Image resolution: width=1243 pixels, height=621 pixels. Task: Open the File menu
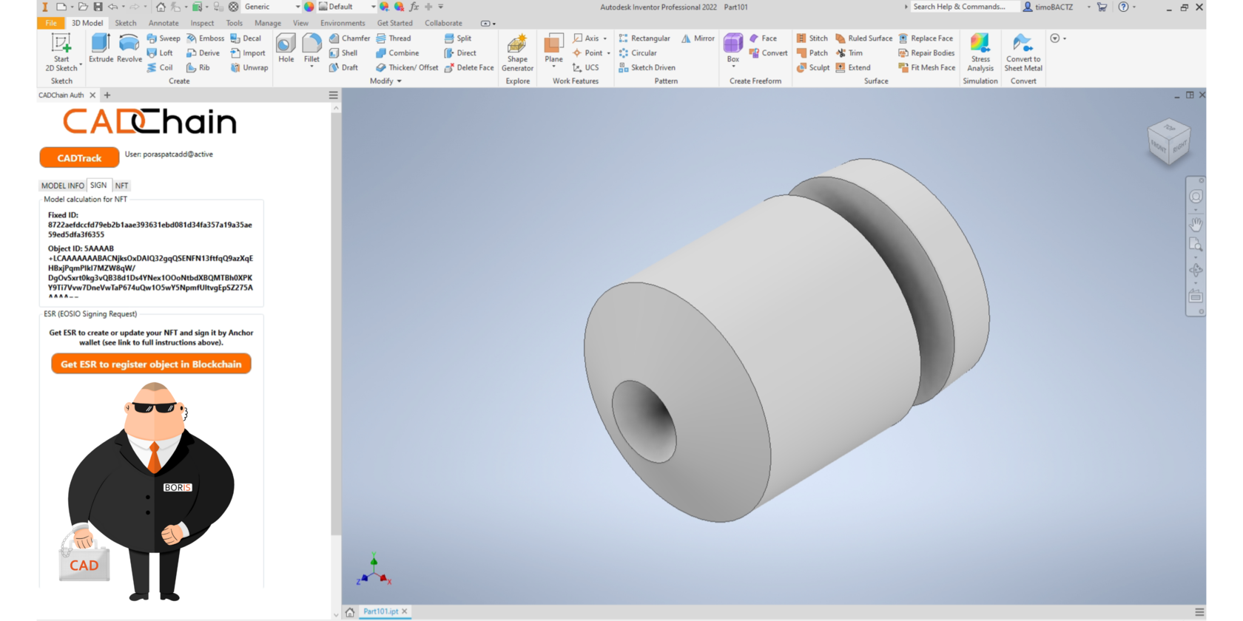click(50, 23)
